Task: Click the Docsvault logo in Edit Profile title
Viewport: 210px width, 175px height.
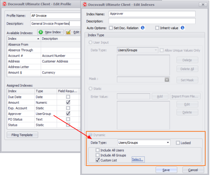Action: pyautogui.click(x=4, y=4)
